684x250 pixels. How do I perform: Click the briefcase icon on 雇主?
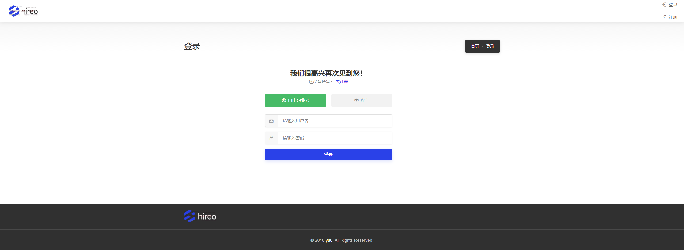[356, 101]
